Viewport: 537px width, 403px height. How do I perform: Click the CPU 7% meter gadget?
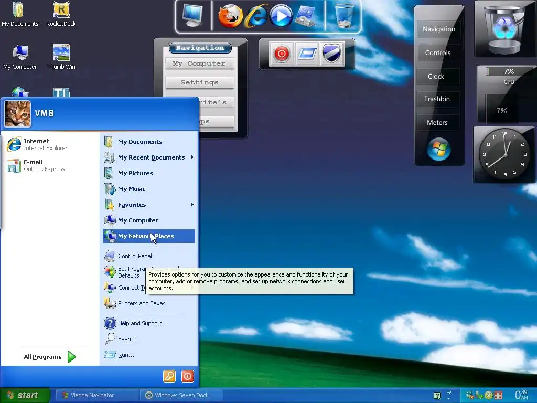(x=506, y=94)
